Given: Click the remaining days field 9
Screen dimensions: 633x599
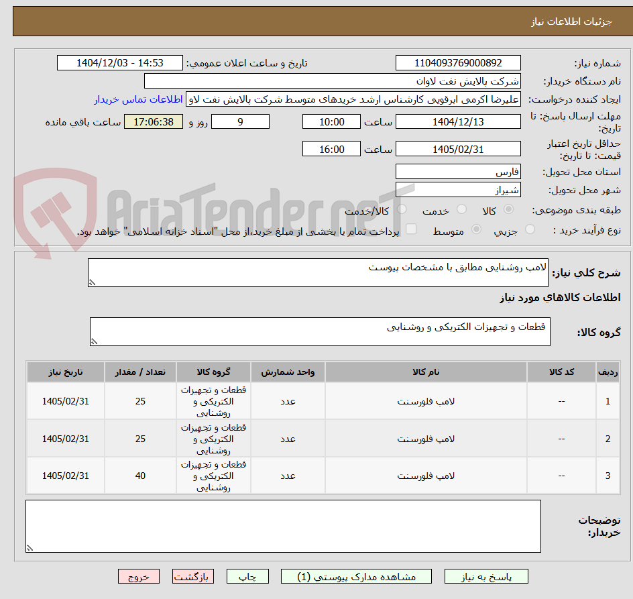Looking at the screenshot, I should pos(240,121).
